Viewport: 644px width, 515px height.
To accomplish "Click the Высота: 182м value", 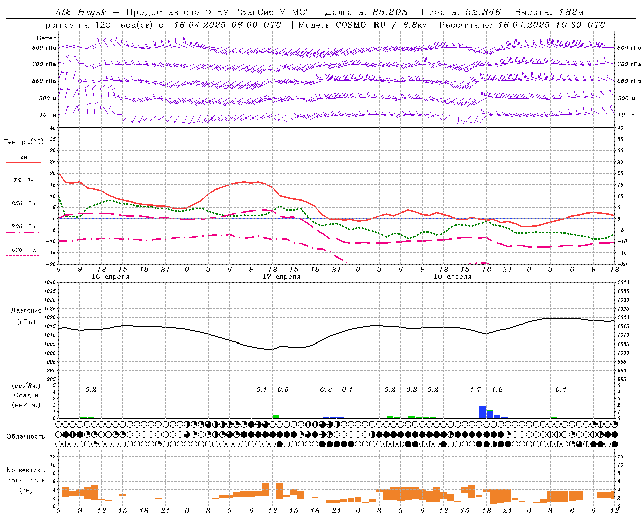I will pos(549,12).
